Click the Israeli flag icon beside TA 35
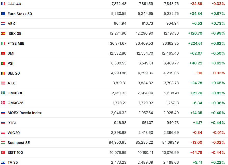The width and height of the screenshot is (228, 165). pos(3,162)
